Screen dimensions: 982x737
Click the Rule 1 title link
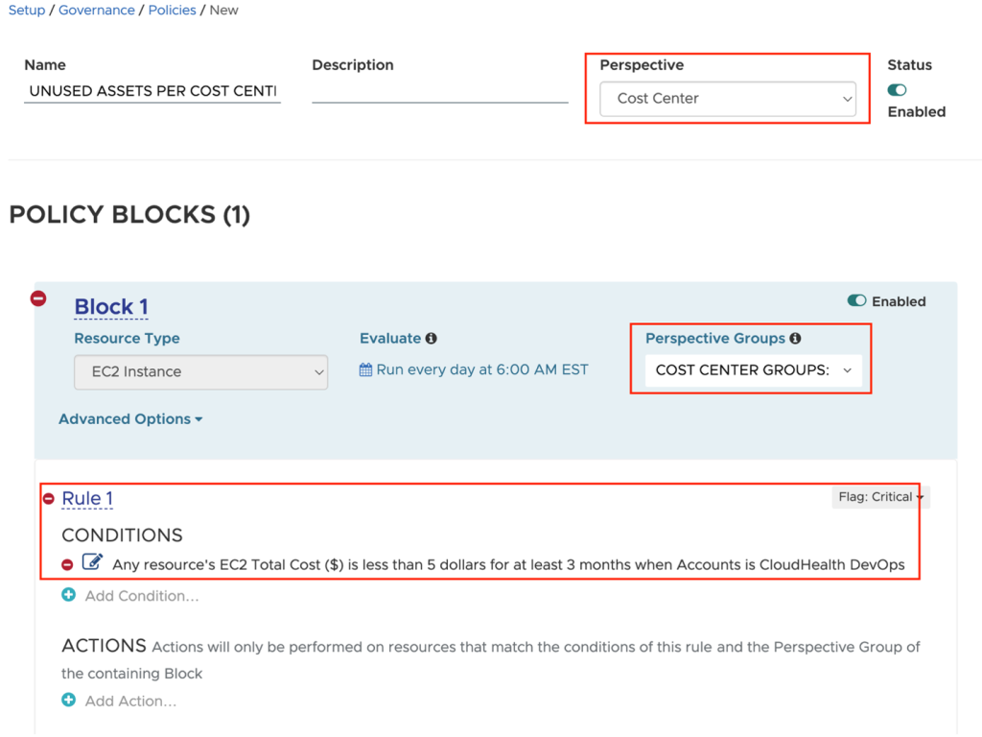point(87,498)
